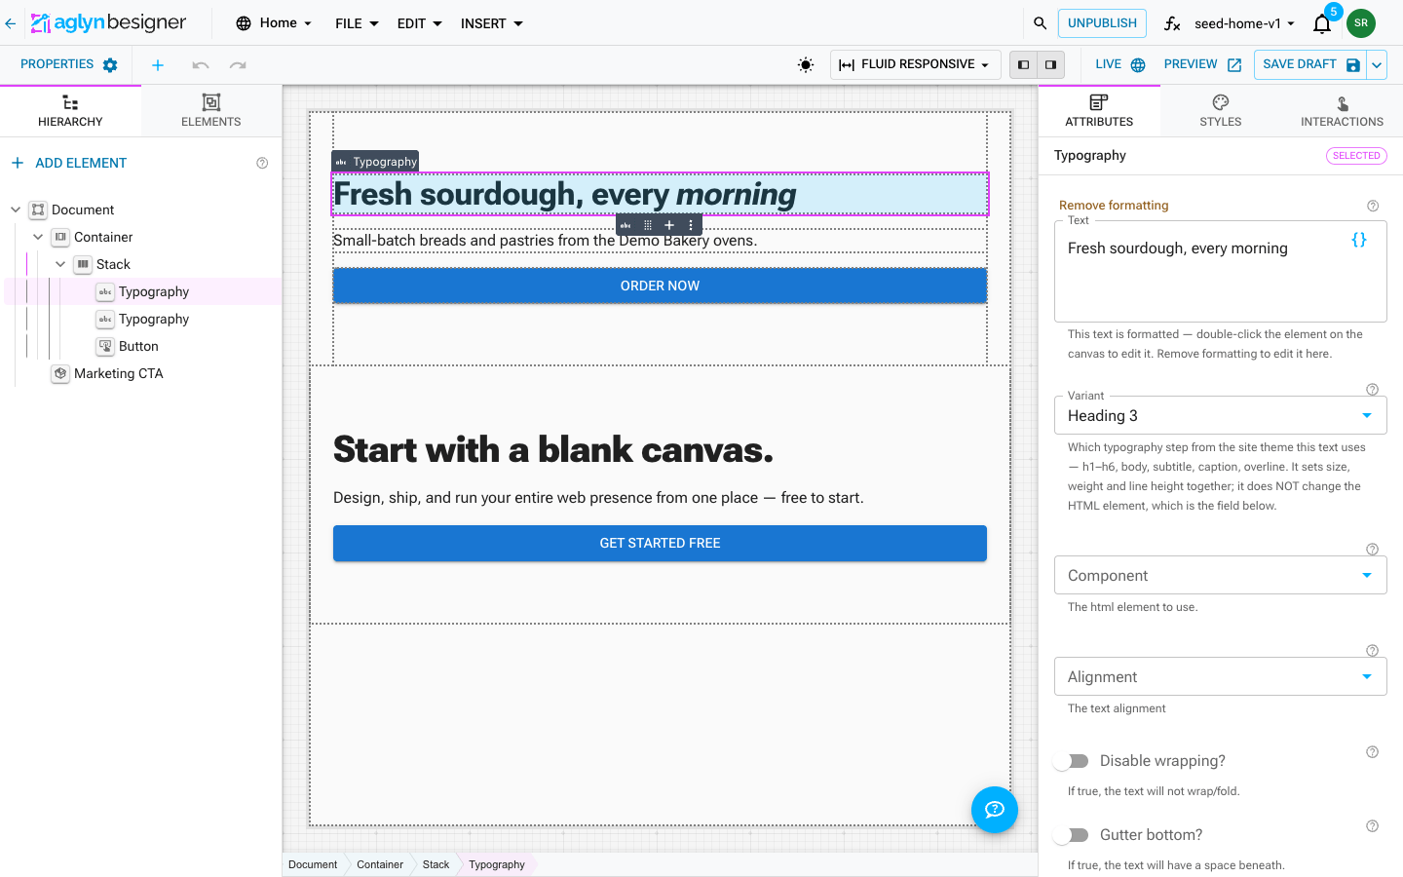Collapse the Stack tree node
Viewport: 1403px width, 877px height.
coord(60,264)
